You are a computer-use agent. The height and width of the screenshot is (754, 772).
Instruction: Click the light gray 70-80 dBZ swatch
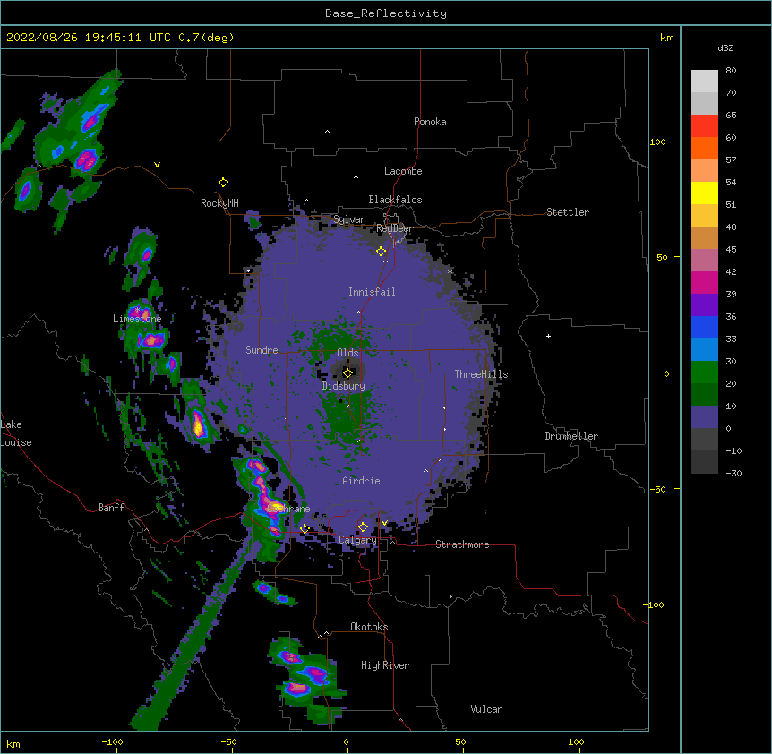tap(704, 81)
